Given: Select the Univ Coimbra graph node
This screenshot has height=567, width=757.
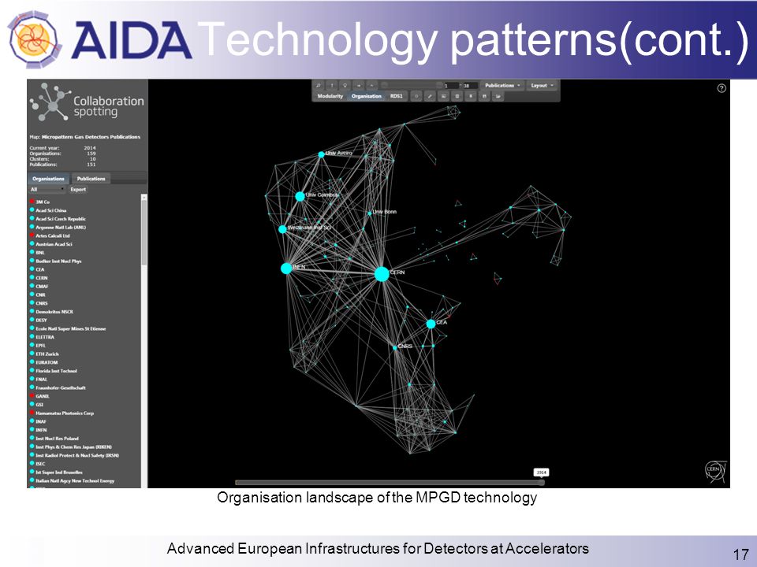Looking at the screenshot, I should coord(300,196).
